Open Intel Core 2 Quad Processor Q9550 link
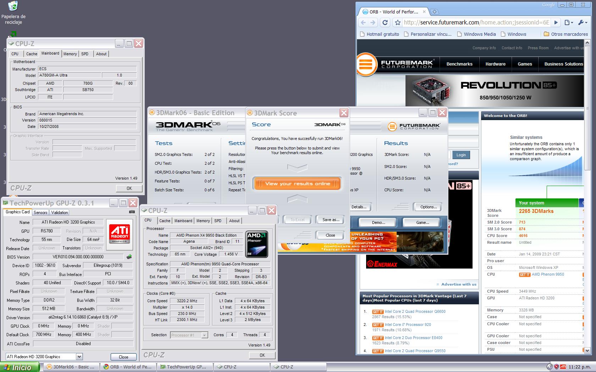The image size is (596, 372). click(415, 351)
